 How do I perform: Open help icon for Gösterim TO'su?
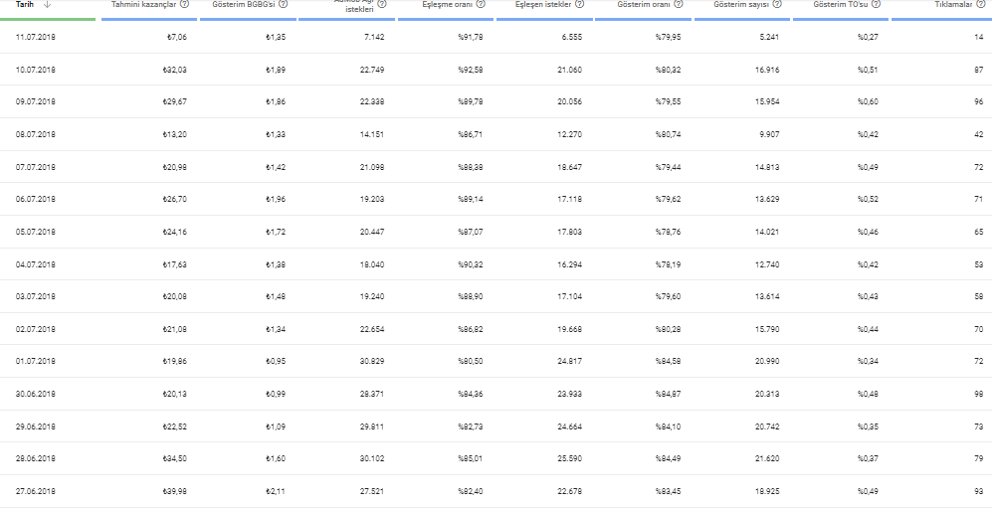pyautogui.click(x=876, y=4)
